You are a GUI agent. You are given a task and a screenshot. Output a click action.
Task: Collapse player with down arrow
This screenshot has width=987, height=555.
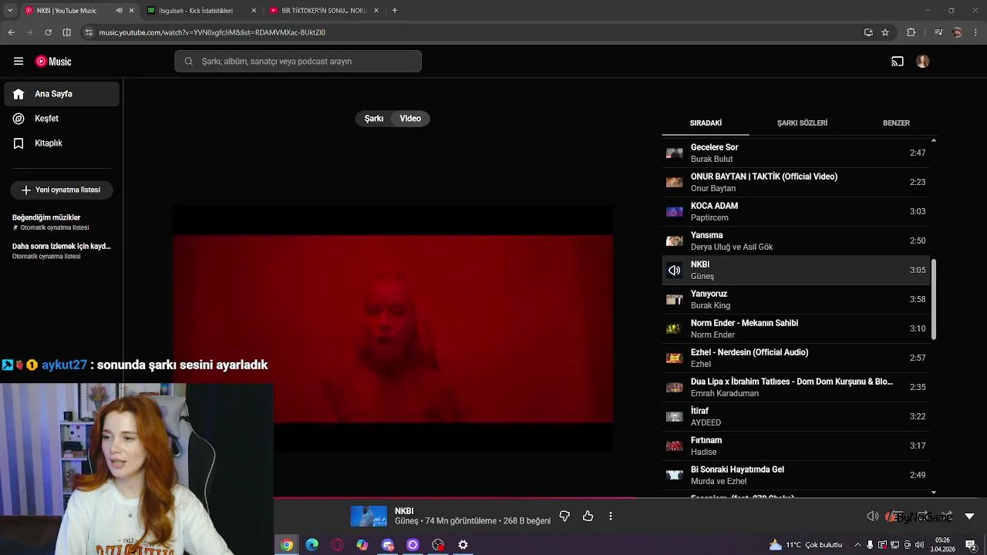tap(969, 516)
